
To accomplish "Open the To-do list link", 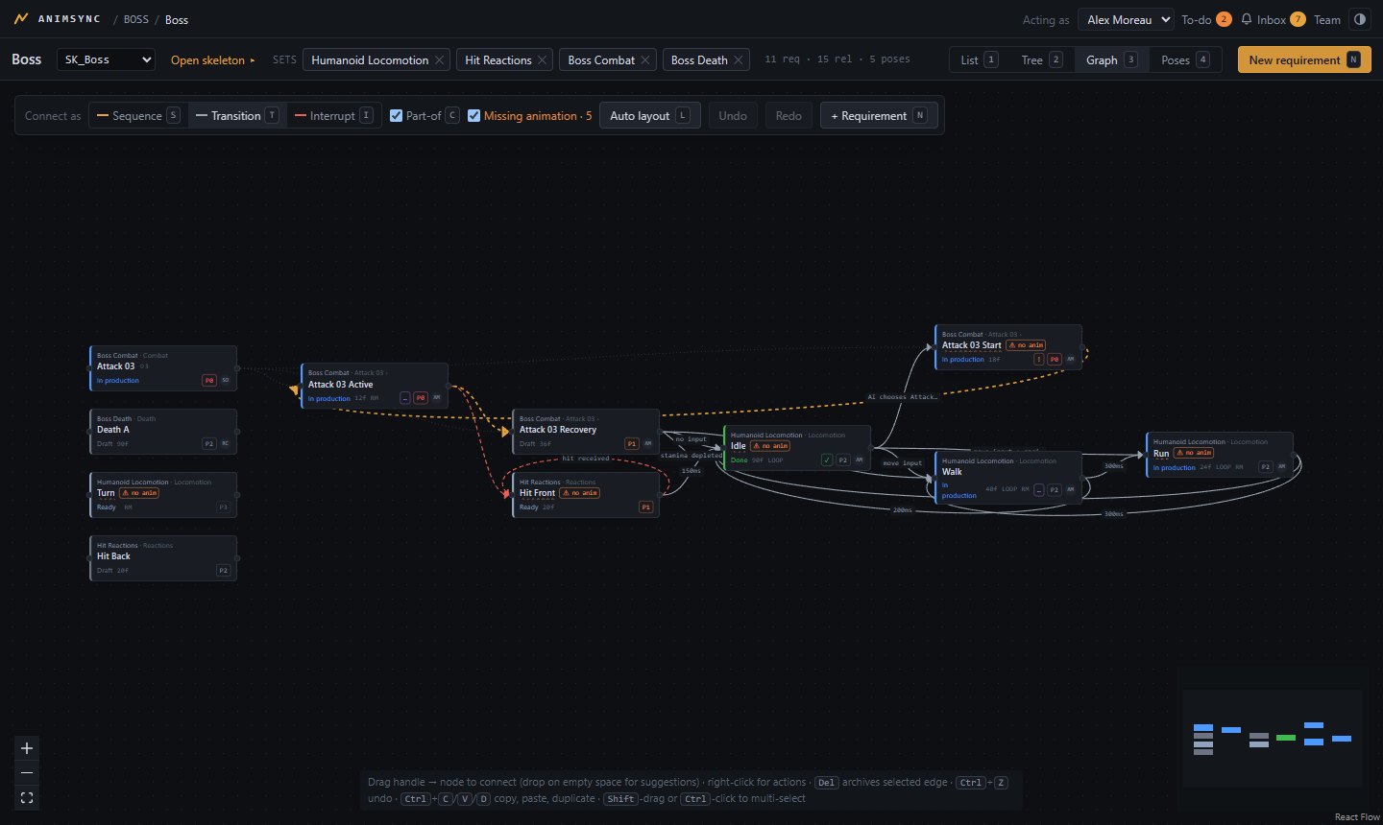I will click(x=1206, y=19).
